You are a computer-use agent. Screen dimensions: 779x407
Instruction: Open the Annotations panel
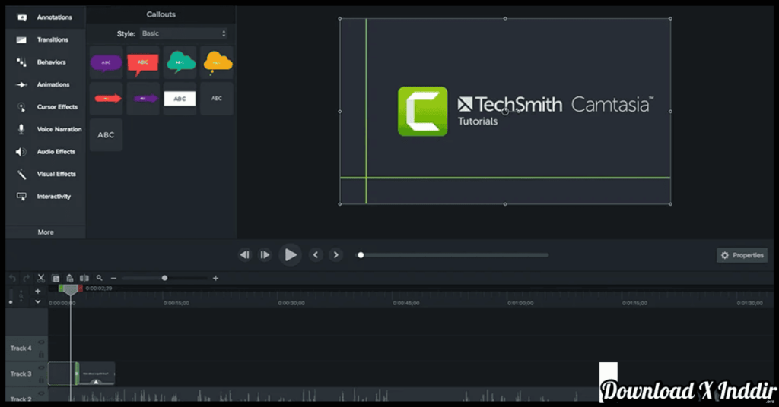[45, 17]
